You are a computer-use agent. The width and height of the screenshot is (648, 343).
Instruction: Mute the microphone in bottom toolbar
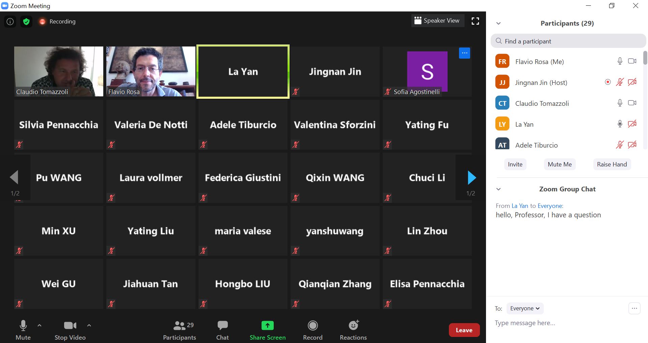tap(23, 330)
